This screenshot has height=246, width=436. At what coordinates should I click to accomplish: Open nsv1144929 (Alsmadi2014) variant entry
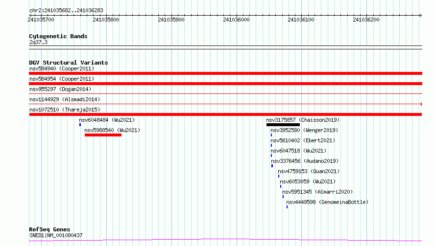65,99
